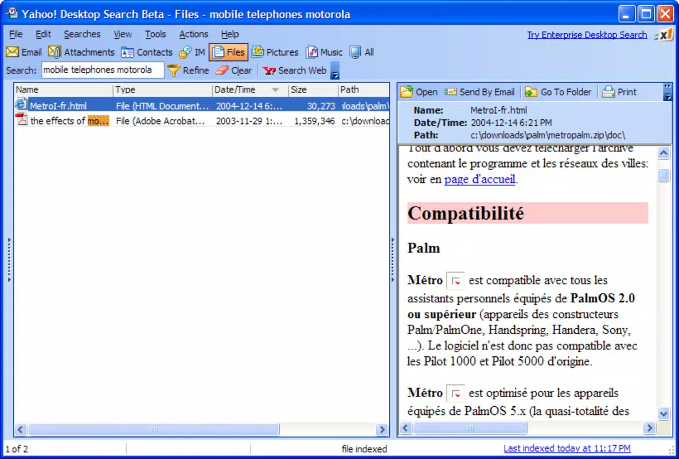679x459 pixels.
Task: Click preview horizontal scrollbar right arrow
Action: coord(649,428)
